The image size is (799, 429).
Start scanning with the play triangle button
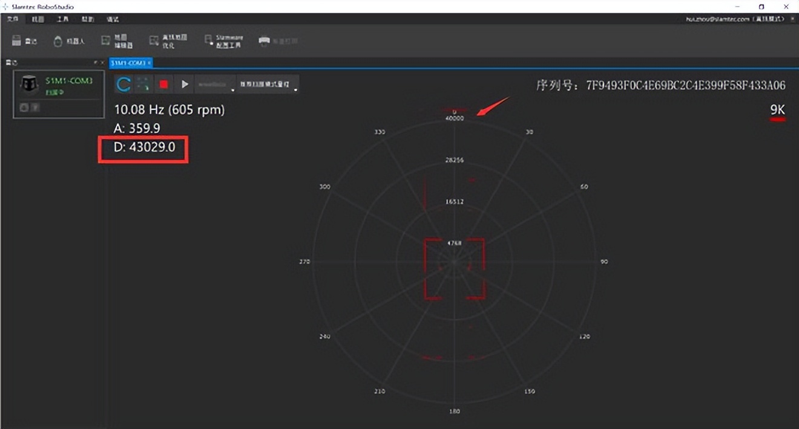click(x=185, y=85)
